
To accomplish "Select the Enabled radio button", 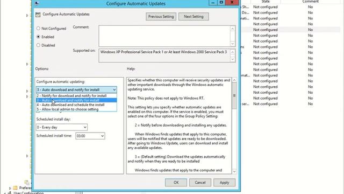I will point(38,37).
